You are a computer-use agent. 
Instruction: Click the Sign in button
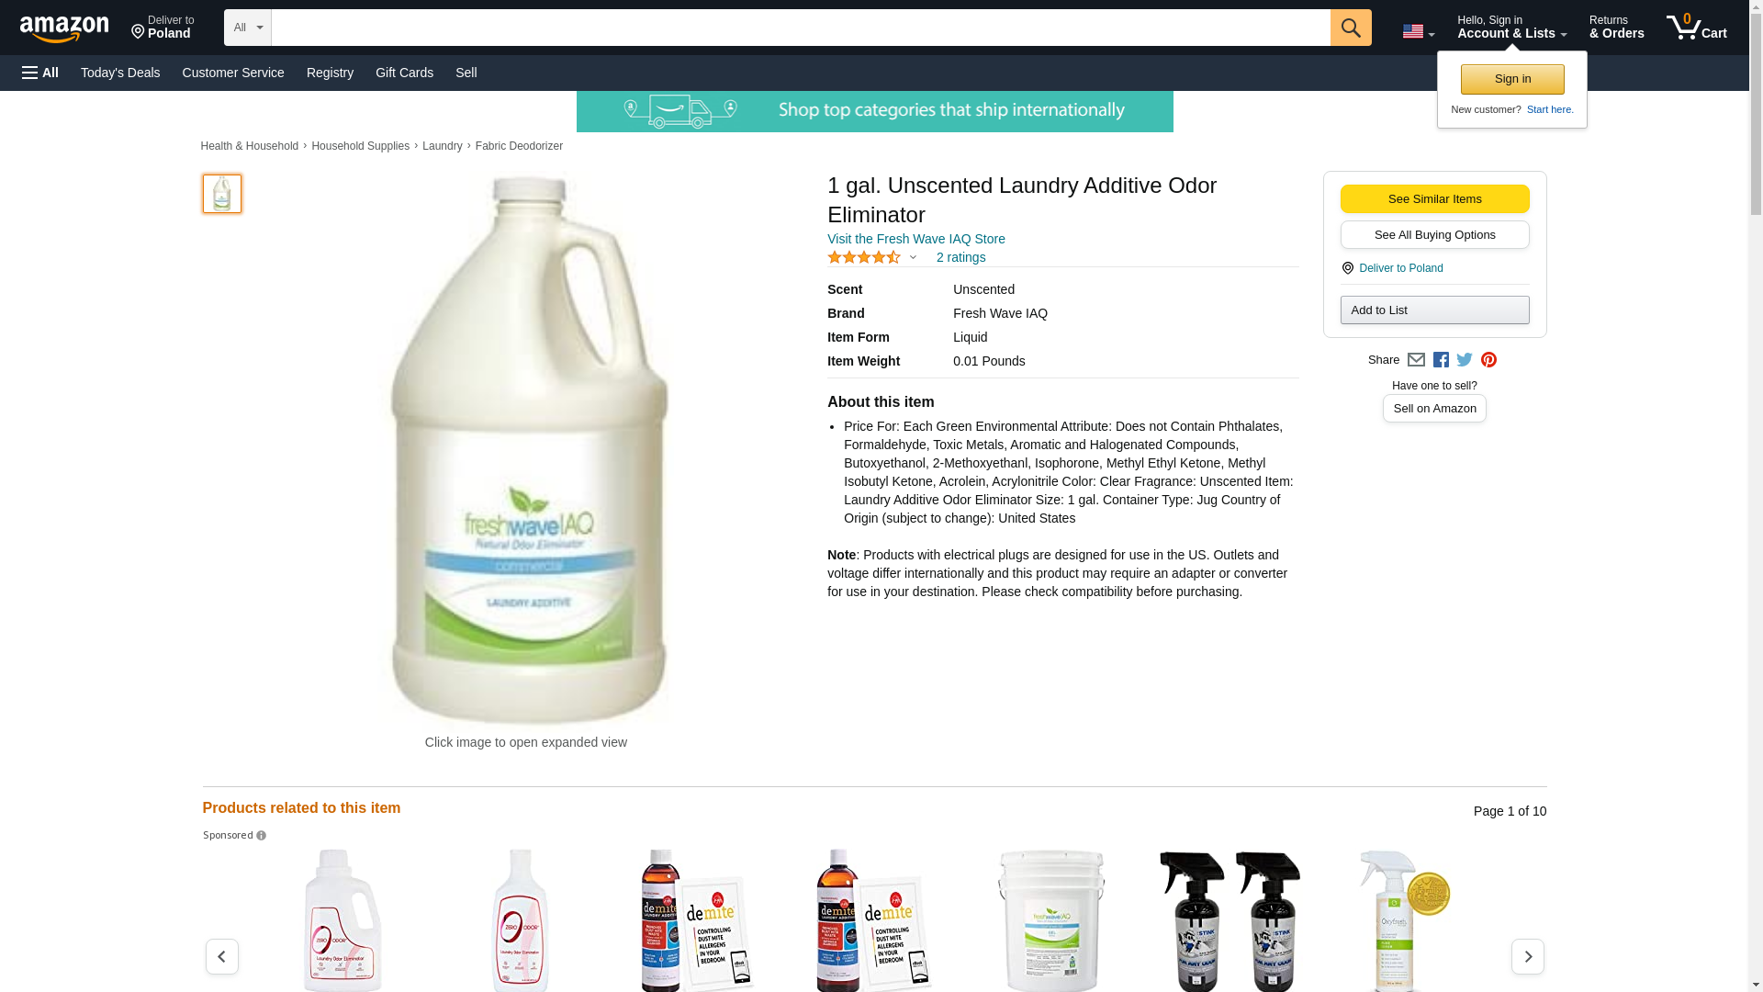(1512, 79)
